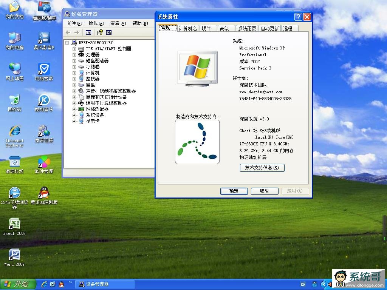Expand the IDE ATA/ATAPI 控制器 node

pos(74,49)
